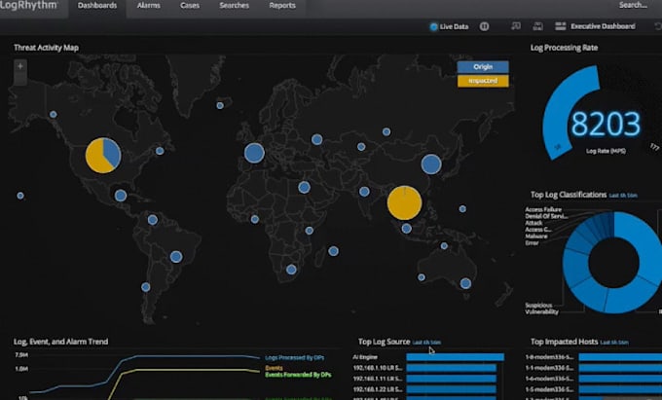Focus the Search field in top bar
Screen dimensions: 662x400
634,5
